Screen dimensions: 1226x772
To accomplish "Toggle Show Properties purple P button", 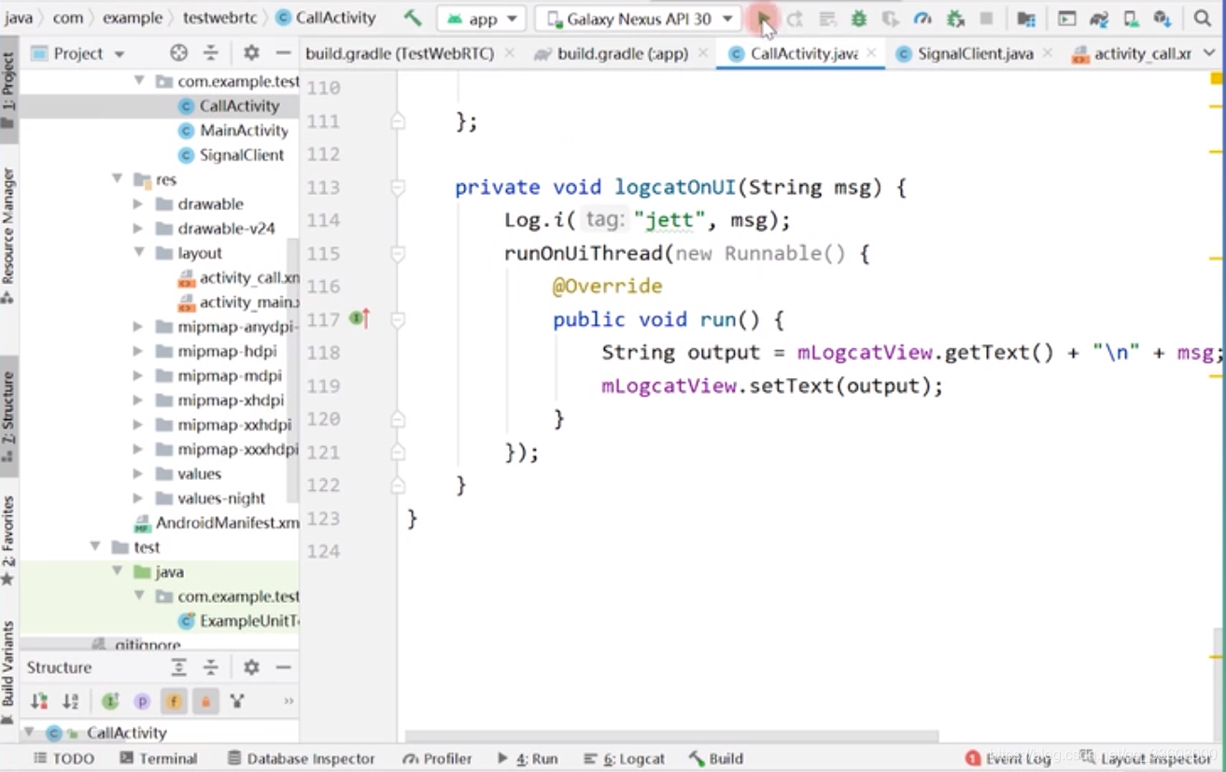I will point(142,701).
